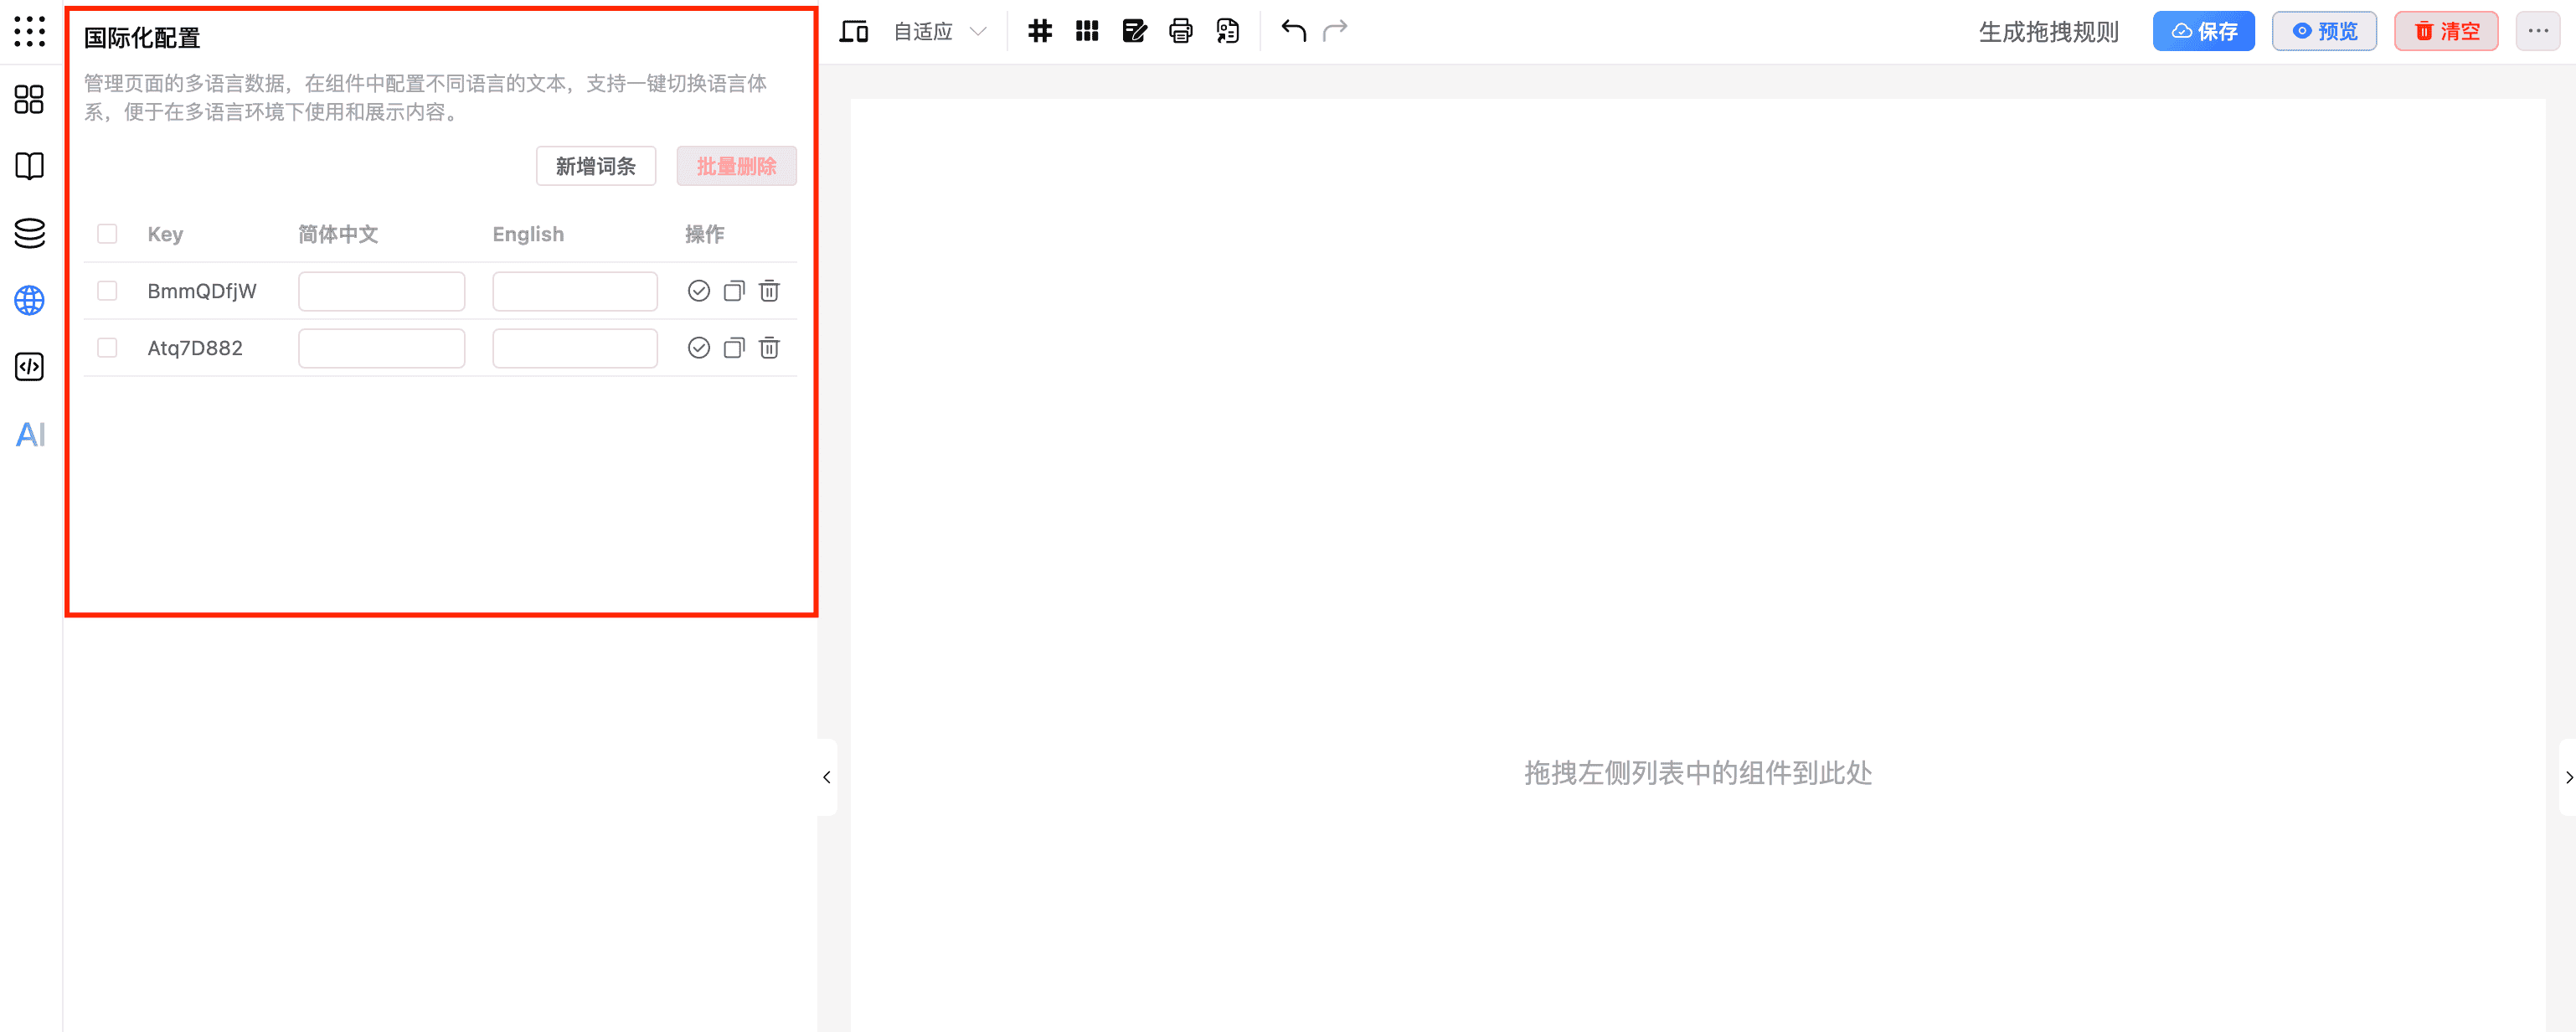2576x1032 pixels.
Task: Click the undo arrow icon
Action: (1293, 31)
